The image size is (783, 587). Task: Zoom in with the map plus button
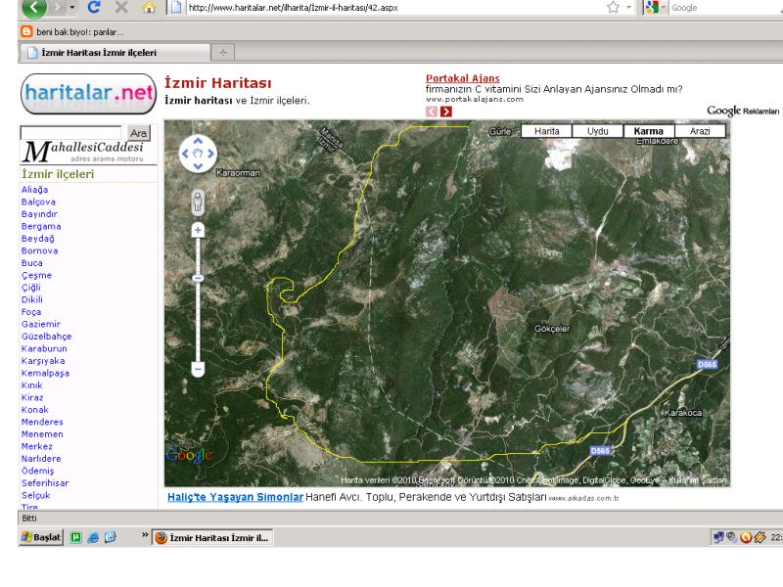[x=198, y=230]
